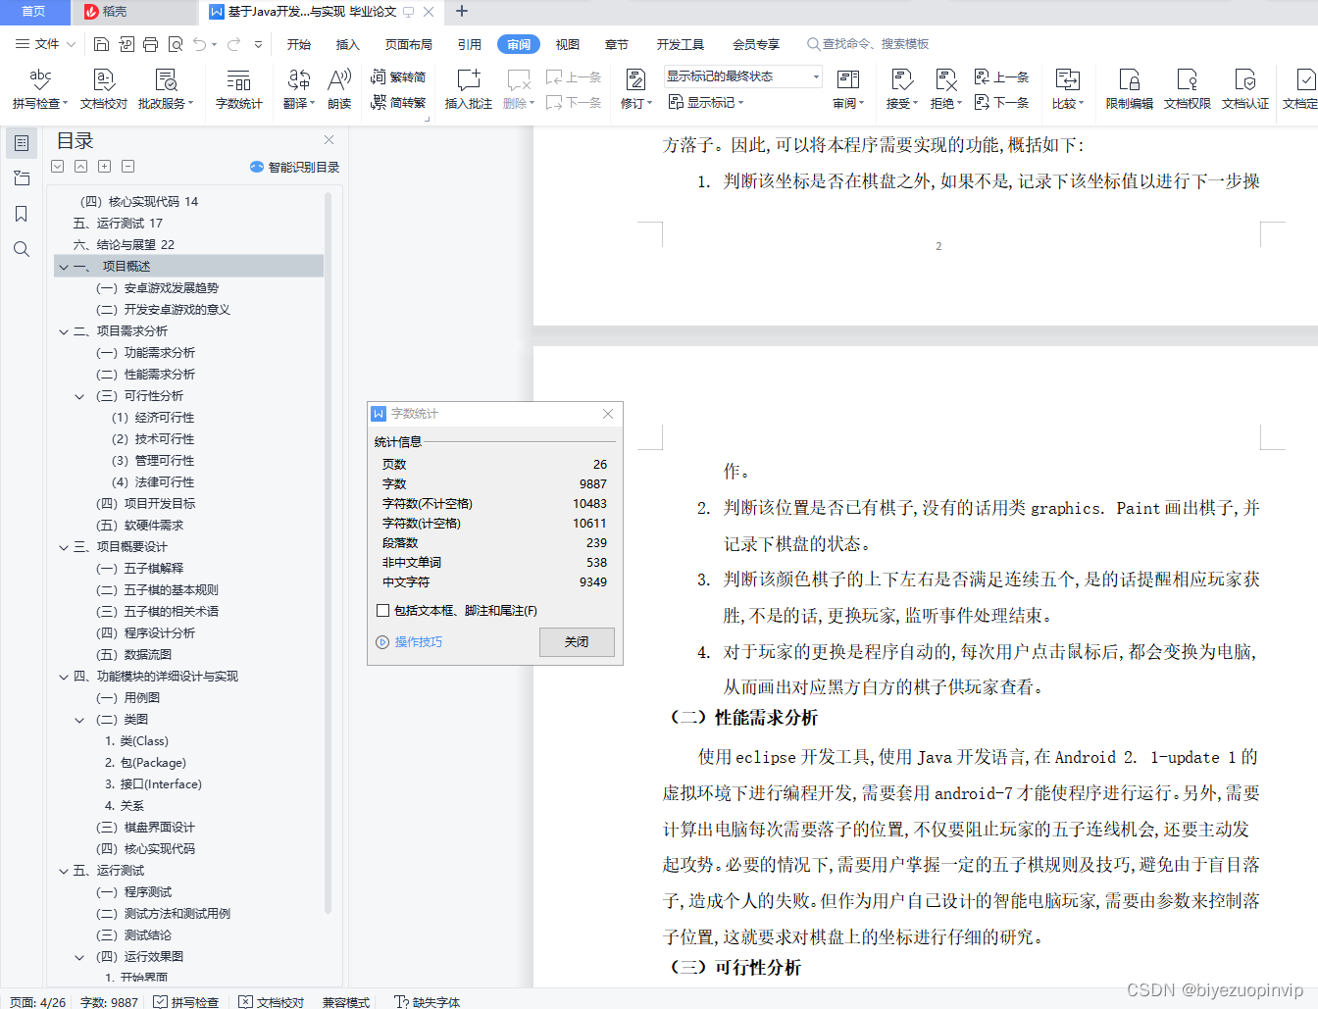Open the 操作技巧 tips link

pos(410,641)
